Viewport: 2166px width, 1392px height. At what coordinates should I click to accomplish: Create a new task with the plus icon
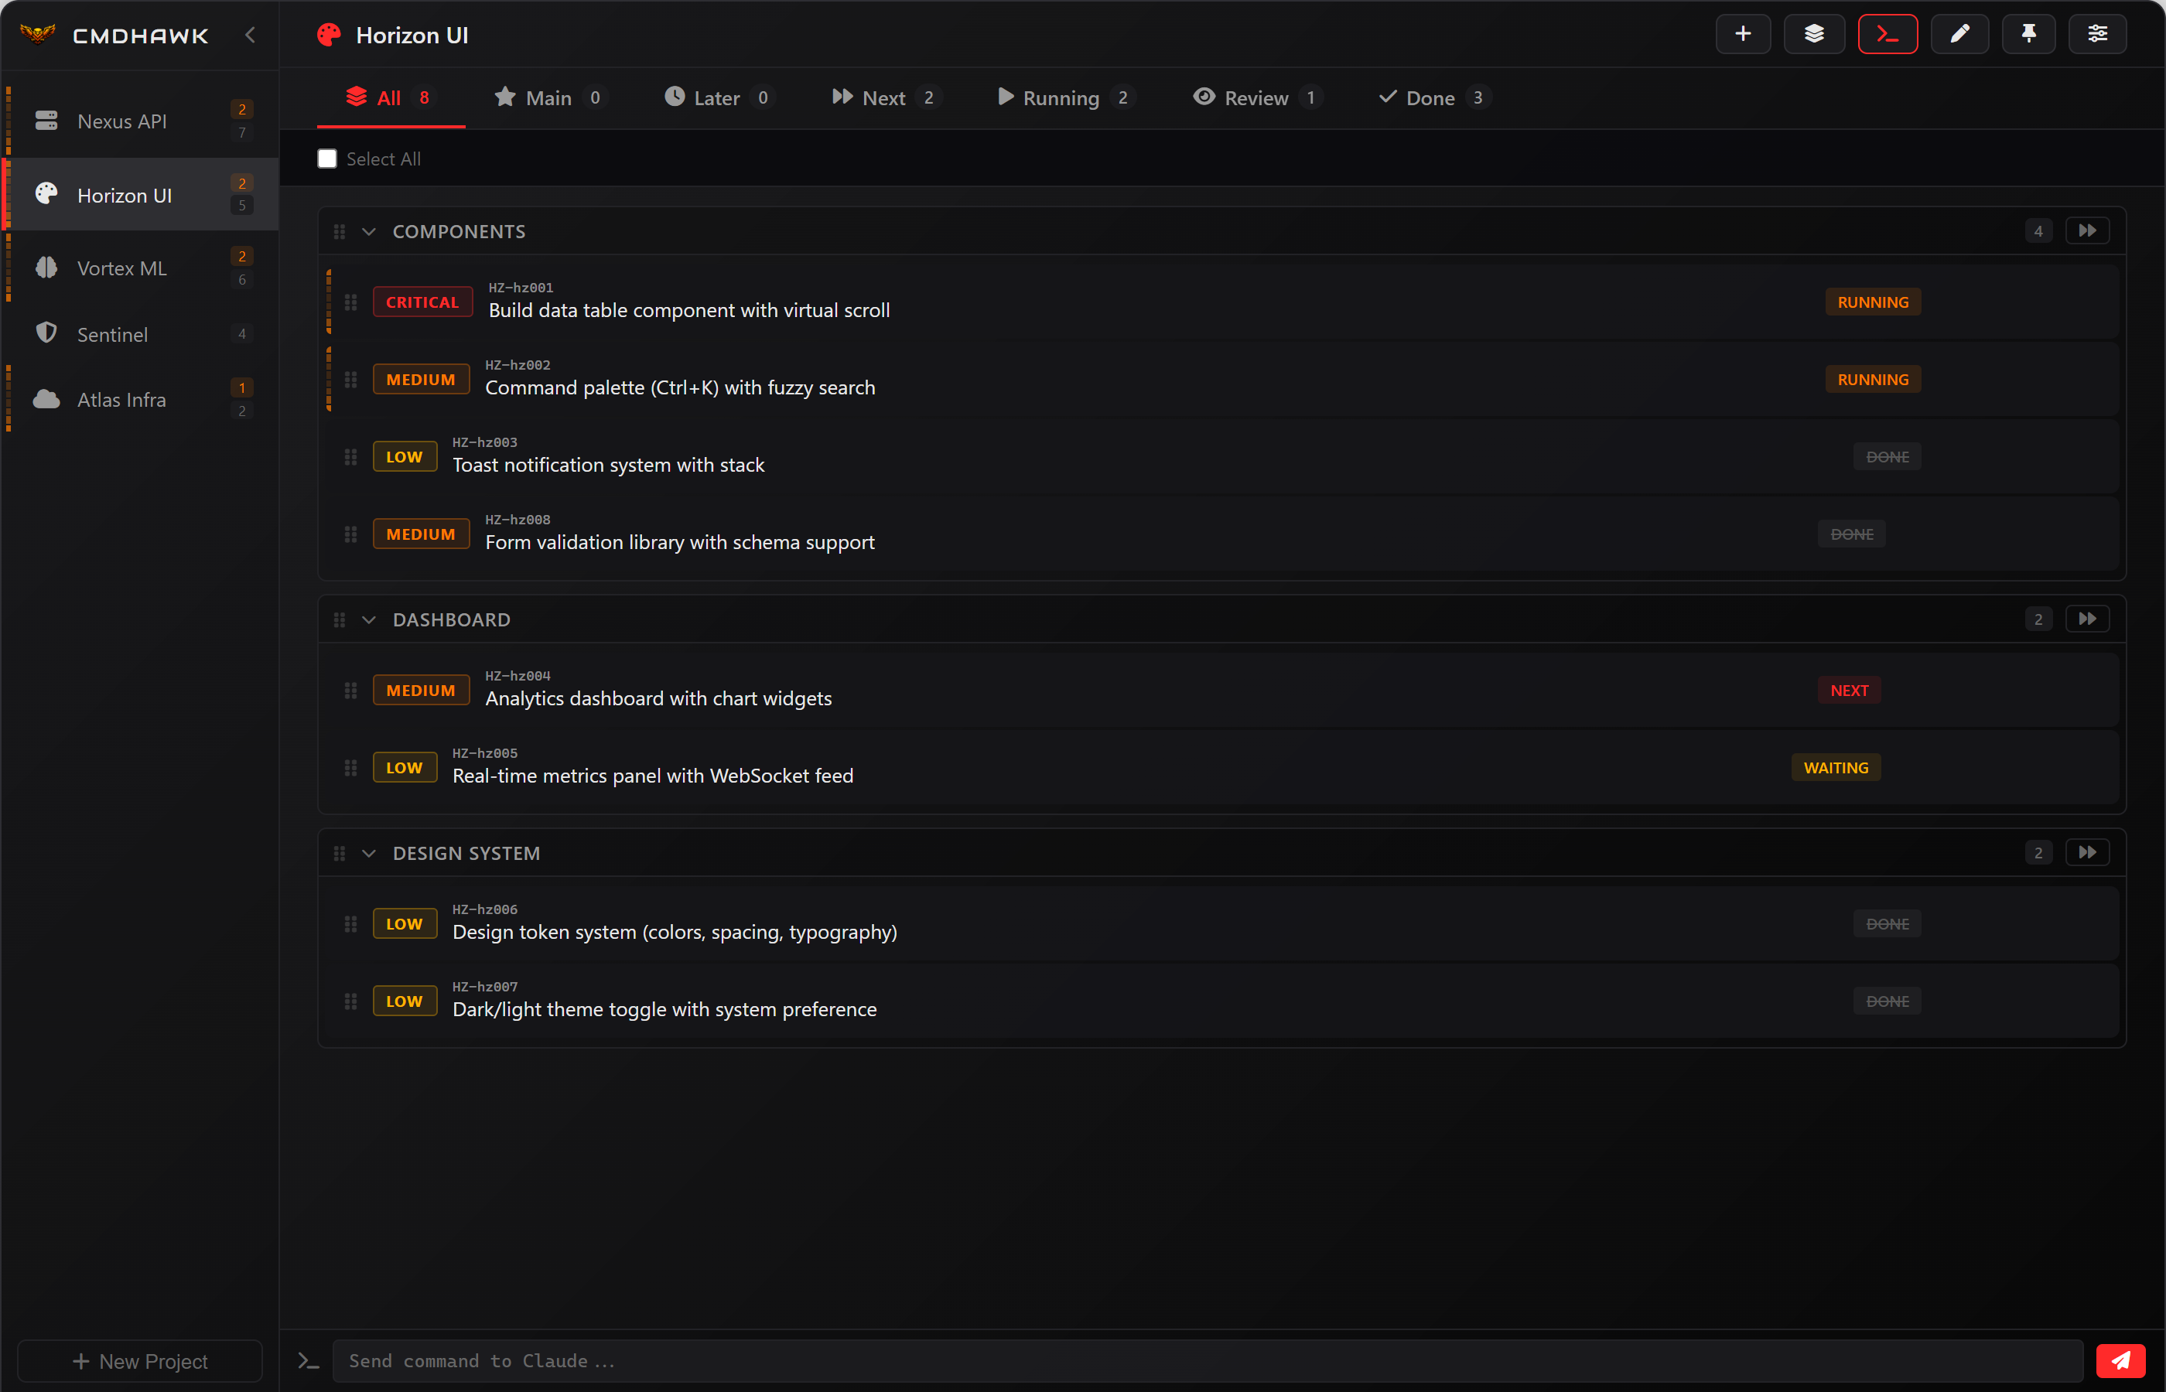coord(1743,33)
